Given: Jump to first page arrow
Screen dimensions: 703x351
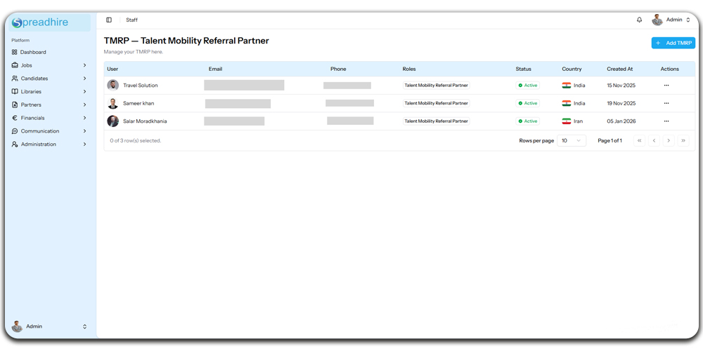Looking at the screenshot, I should coord(639,140).
